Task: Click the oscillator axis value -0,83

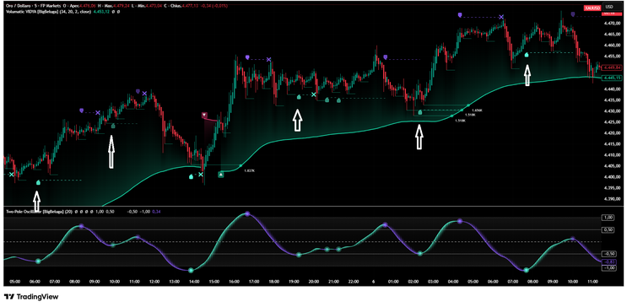Action: (609, 261)
